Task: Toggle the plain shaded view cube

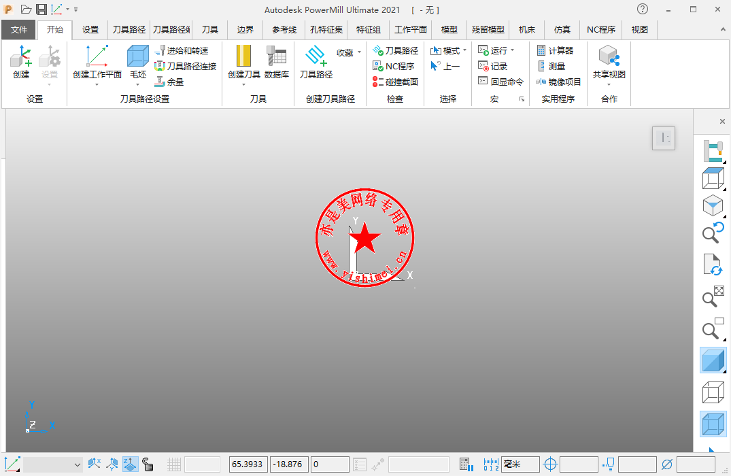Action: [x=713, y=360]
